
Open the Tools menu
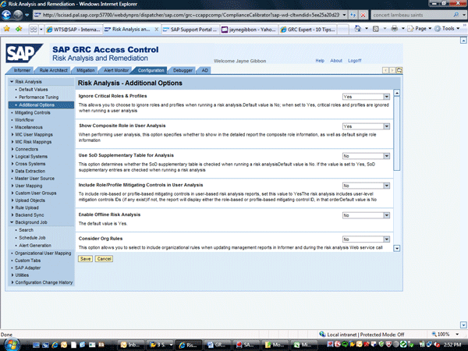point(447,29)
